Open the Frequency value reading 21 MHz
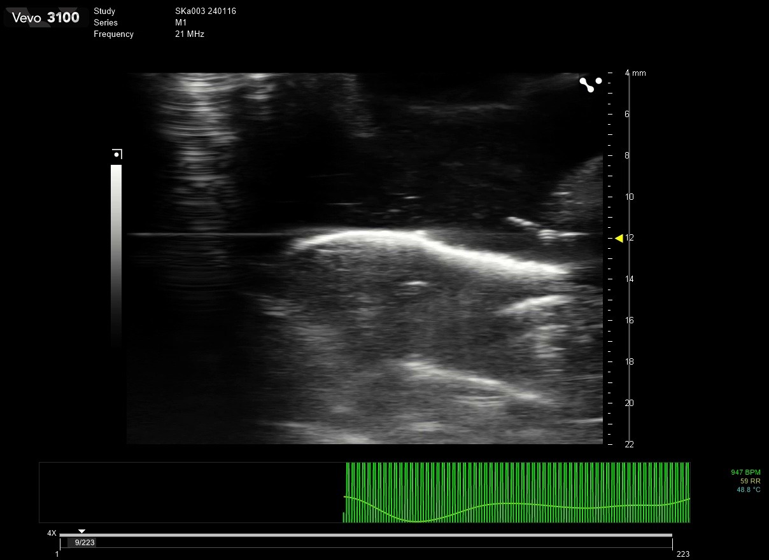Image resolution: width=769 pixels, height=560 pixels. click(189, 34)
